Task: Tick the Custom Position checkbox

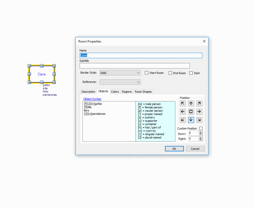Action: [x=201, y=128]
